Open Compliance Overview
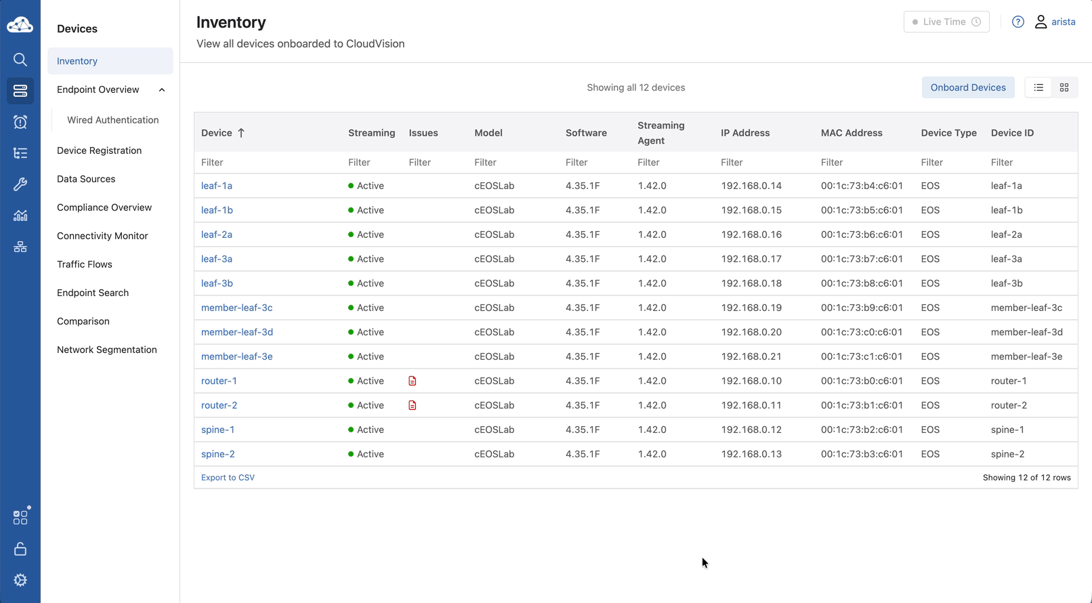This screenshot has width=1092, height=603. pos(104,207)
